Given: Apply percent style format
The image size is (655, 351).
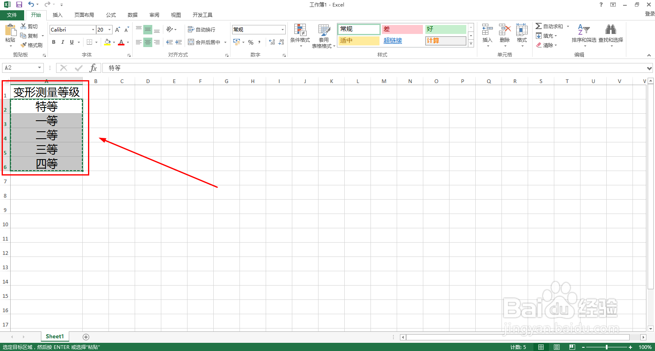Looking at the screenshot, I should [x=251, y=42].
